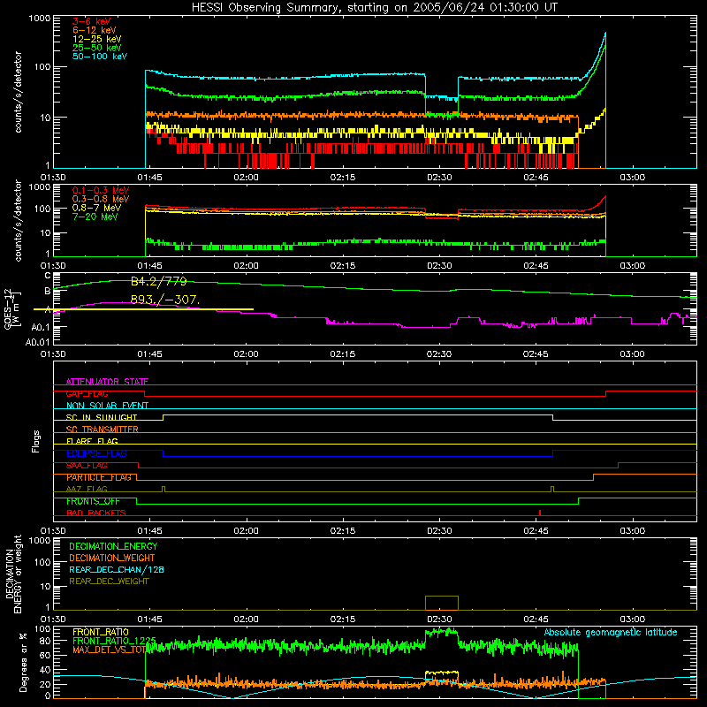Image resolution: width=707 pixels, height=707 pixels.
Task: Click the yellow FRONT_RATIO step near 02:30
Action: pyautogui.click(x=442, y=673)
